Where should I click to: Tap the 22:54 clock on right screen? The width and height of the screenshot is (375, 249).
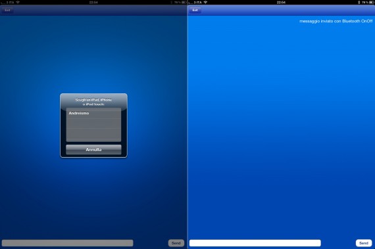281,2
